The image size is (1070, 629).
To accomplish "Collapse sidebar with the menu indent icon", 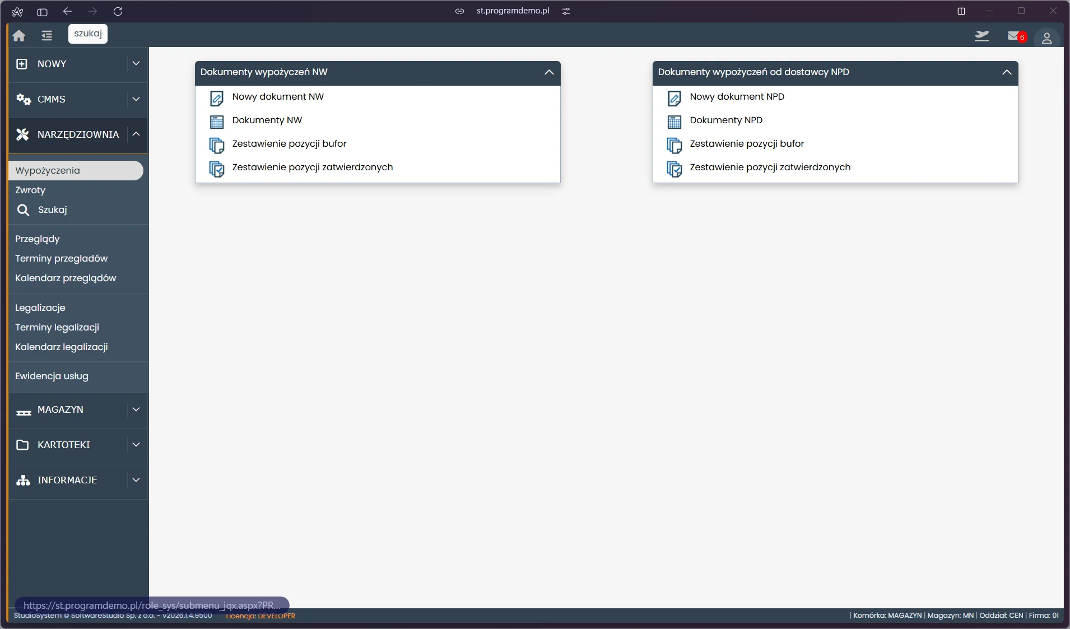I will [x=47, y=35].
